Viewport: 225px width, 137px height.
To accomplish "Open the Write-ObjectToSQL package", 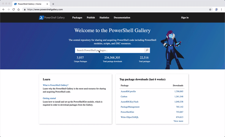I will tap(130, 117).
